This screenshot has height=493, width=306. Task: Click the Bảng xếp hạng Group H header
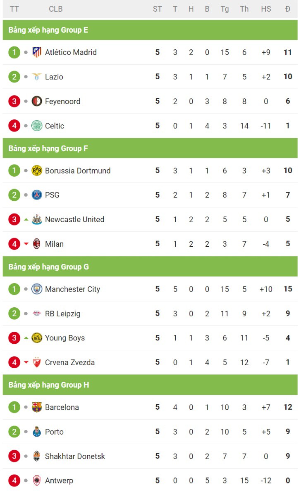[x=48, y=385]
